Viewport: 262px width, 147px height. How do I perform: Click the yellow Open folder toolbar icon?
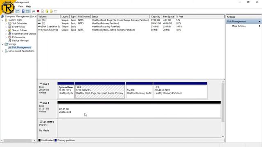[47, 11]
